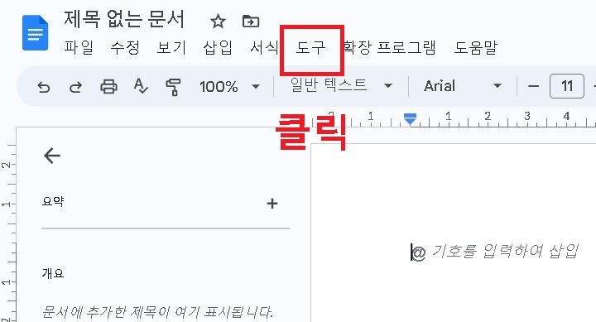
Task: Open the 도움말 menu
Action: pyautogui.click(x=476, y=47)
